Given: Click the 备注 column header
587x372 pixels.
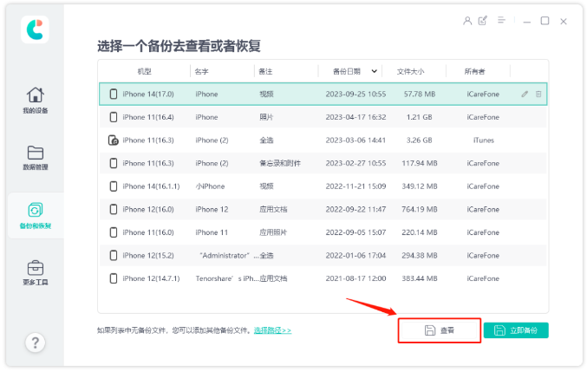Looking at the screenshot, I should click(265, 71).
